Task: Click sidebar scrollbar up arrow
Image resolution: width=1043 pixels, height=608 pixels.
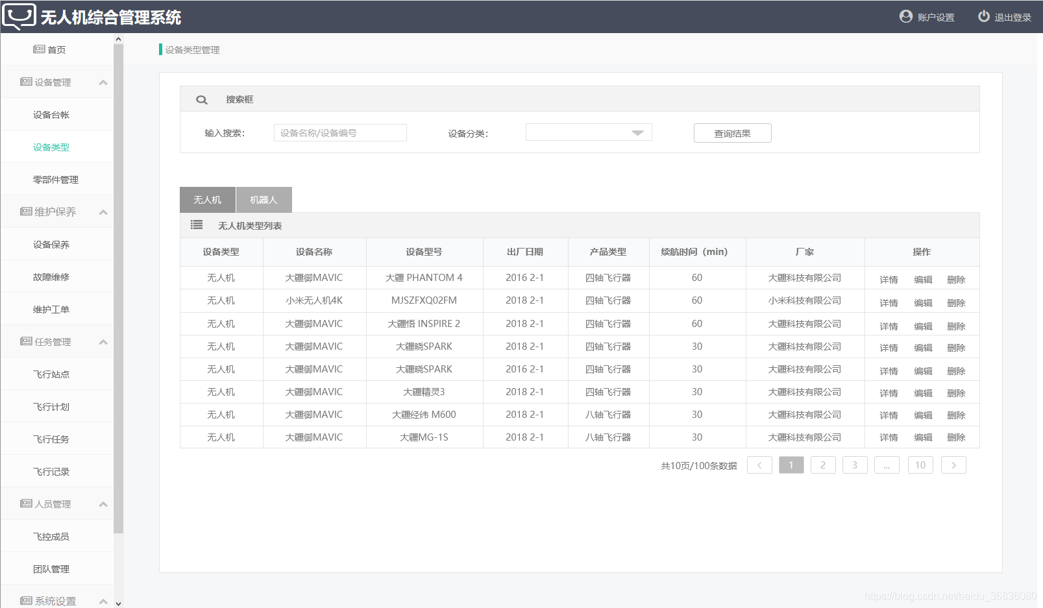Action: point(118,39)
